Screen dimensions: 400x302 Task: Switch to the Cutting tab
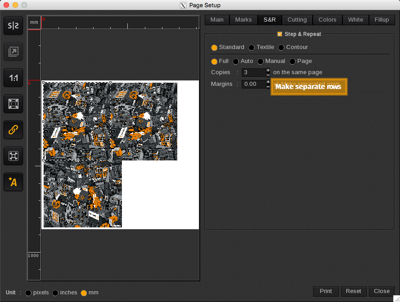pos(297,20)
